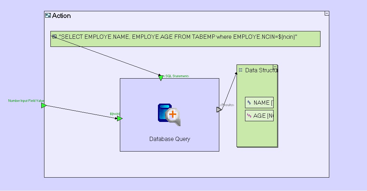367x191 pixels.
Task: Click the Database Query magnifier icon
Action: coord(169,115)
